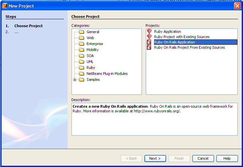Select the Mobility category
This screenshot has height=167, width=243.
(x=93, y=50)
